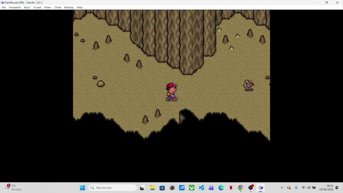Open the weather widget showing 7°C Venteux
The height and width of the screenshot is (193, 343).
13,188
